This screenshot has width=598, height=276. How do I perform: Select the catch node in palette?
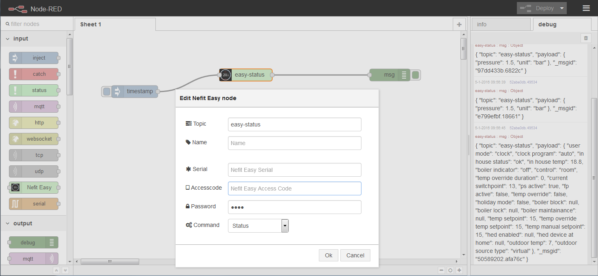(34, 74)
